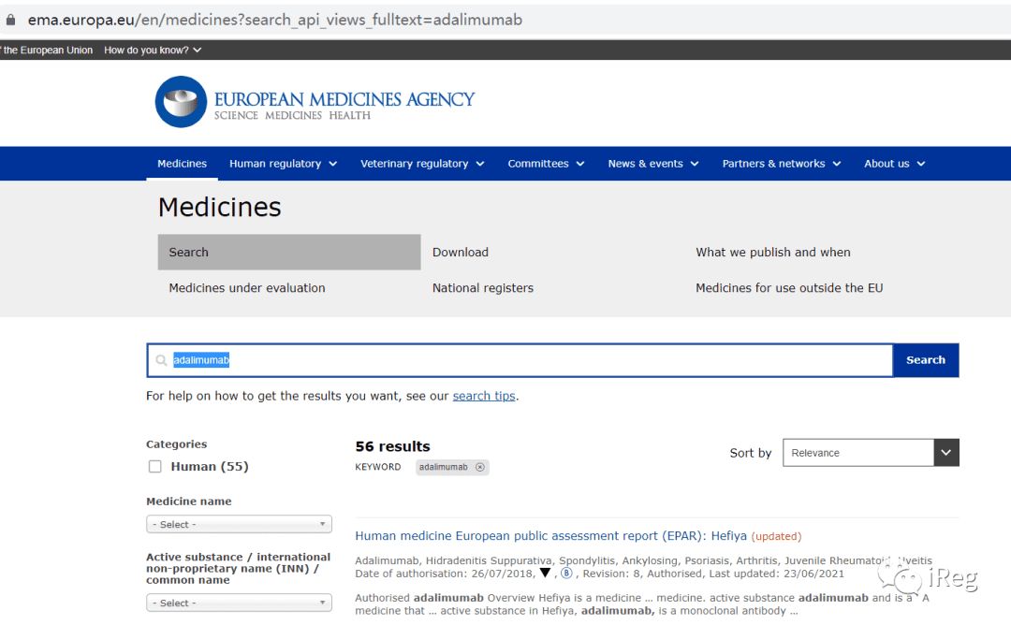This screenshot has width=1011, height=625.
Task: Open National registers
Action: (x=483, y=288)
